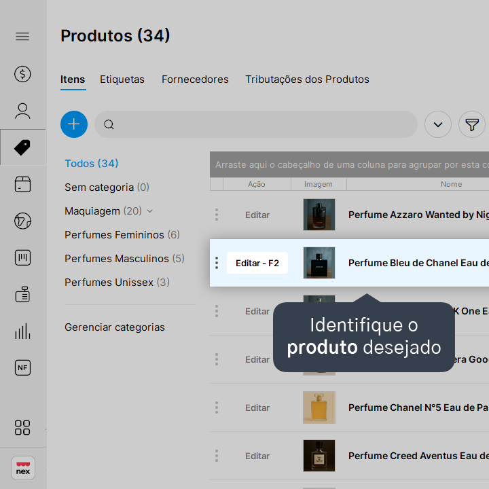This screenshot has width=489, height=489.
Task: Open the NF invoice icon in the sidebar
Action: click(22, 367)
